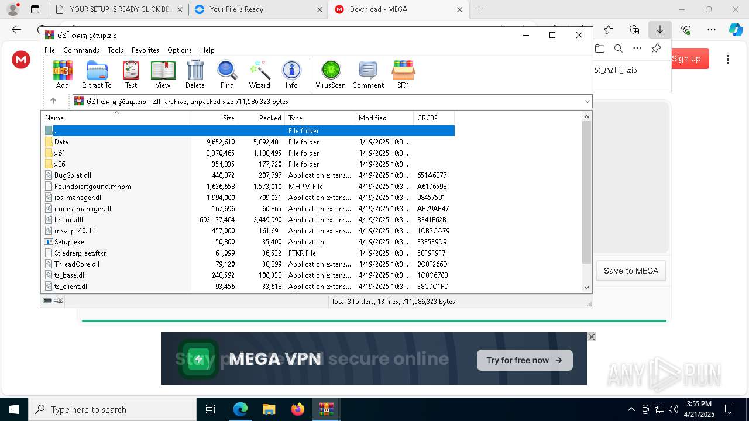
Task: Click the Find toolbar icon
Action: point(227,74)
